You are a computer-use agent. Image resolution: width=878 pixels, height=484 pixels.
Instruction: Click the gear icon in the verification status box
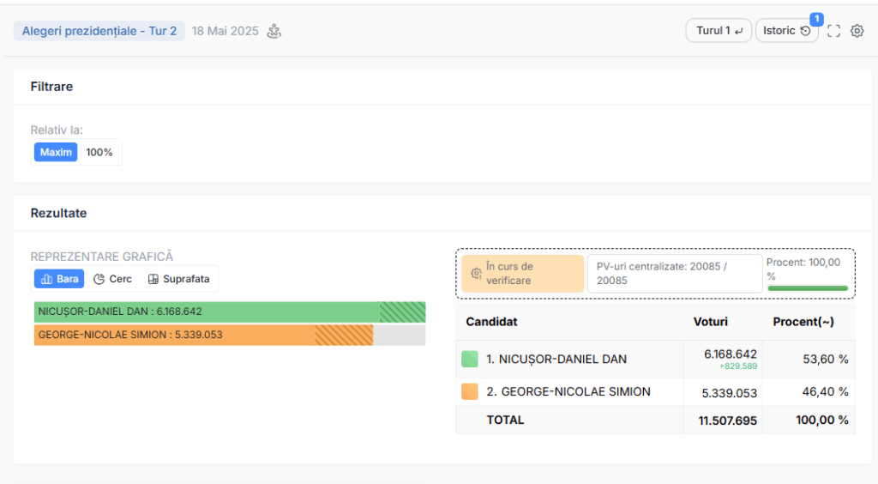pos(476,274)
